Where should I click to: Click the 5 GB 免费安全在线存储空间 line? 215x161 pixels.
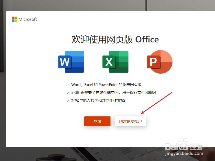tap(114, 92)
